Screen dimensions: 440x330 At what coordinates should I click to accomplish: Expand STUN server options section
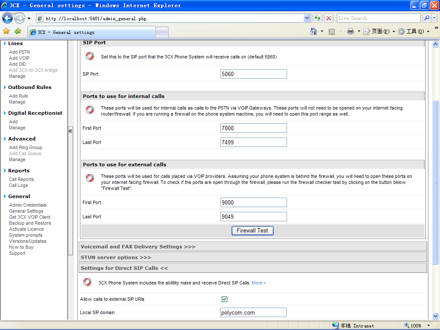tap(116, 257)
